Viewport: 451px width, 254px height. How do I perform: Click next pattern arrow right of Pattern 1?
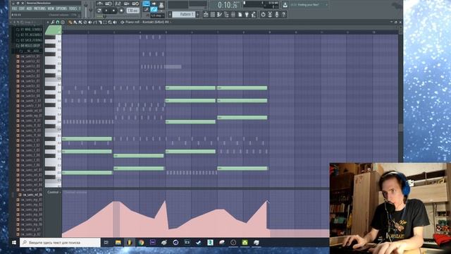click(x=197, y=14)
